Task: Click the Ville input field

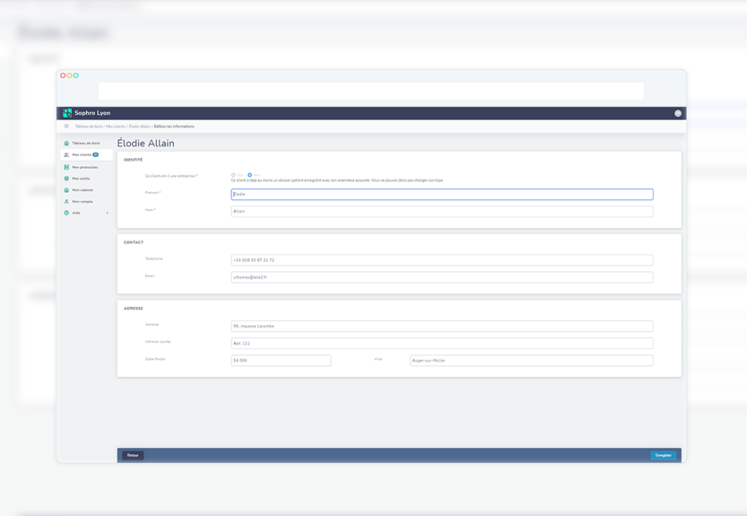Action: [x=531, y=360]
